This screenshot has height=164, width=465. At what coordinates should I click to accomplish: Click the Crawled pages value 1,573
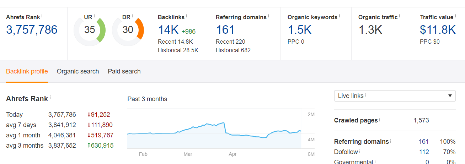point(421,120)
